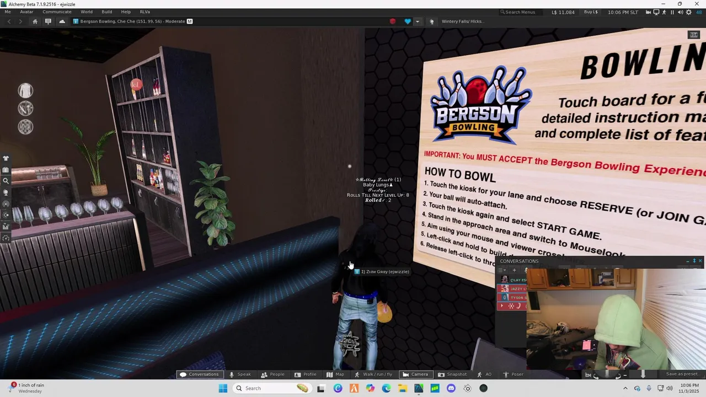Open the quick preferences gear icon
706x397 pixels.
click(688, 12)
